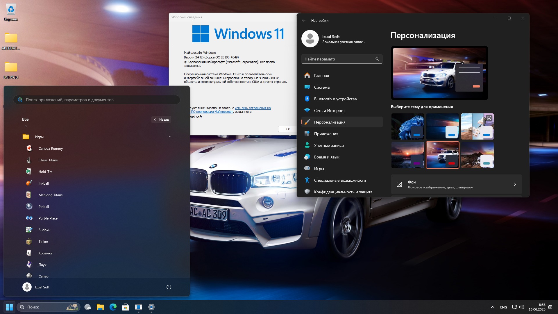The width and height of the screenshot is (558, 314).
Task: Show hidden tray icons chevron
Action: pos(492,307)
